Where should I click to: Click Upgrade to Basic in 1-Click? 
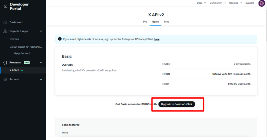click(177, 104)
